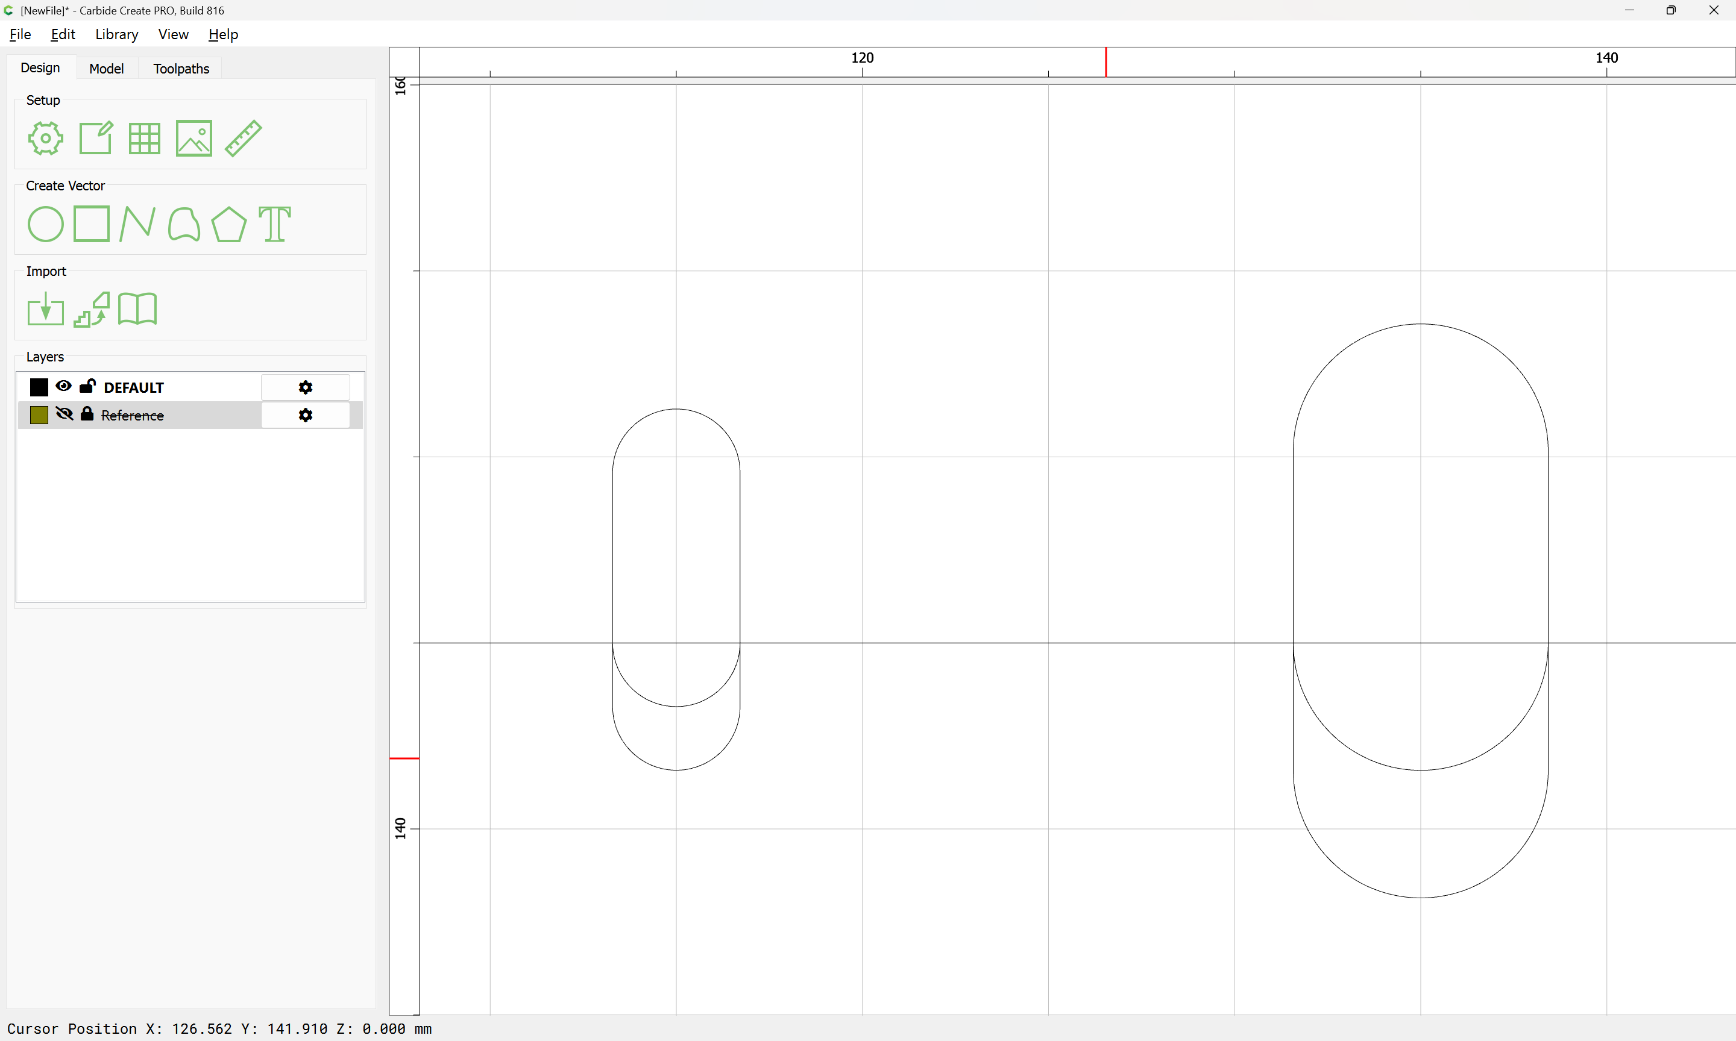This screenshot has height=1041, width=1736.
Task: Click the background image icon
Action: tap(193, 138)
